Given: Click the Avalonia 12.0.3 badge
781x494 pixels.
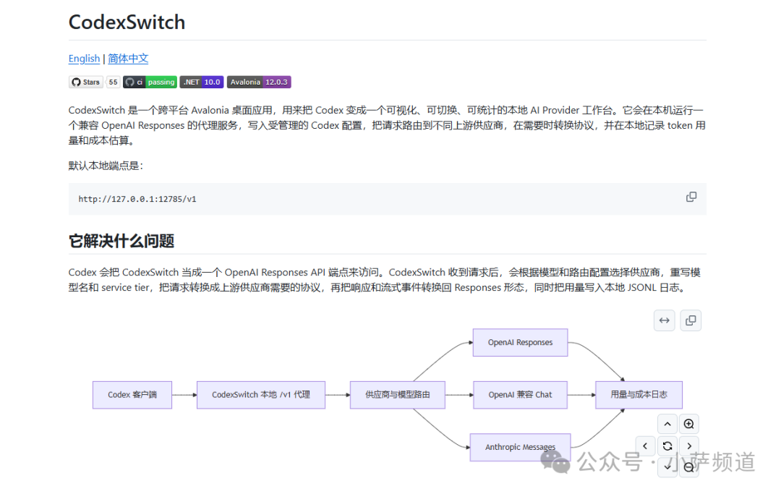Looking at the screenshot, I should [x=259, y=82].
